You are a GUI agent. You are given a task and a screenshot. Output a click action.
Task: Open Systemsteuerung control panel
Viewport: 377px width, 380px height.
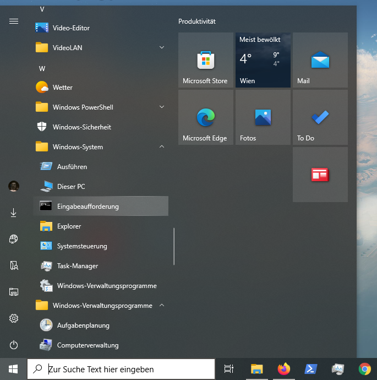click(101, 246)
